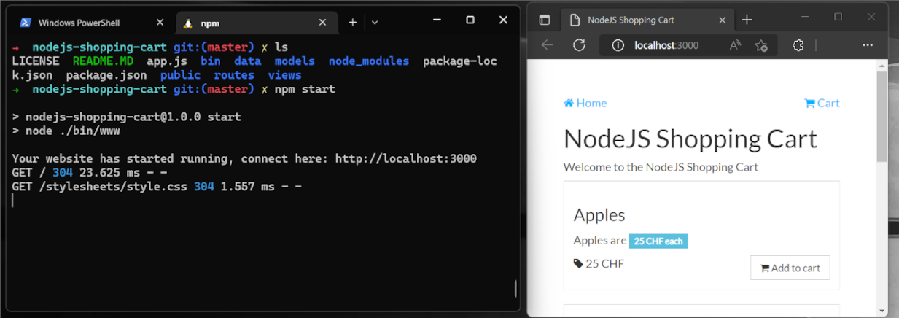Click the add to favorites star icon
The width and height of the screenshot is (899, 318).
pos(761,45)
